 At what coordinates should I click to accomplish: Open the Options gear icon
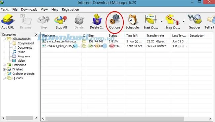pyautogui.click(x=115, y=20)
